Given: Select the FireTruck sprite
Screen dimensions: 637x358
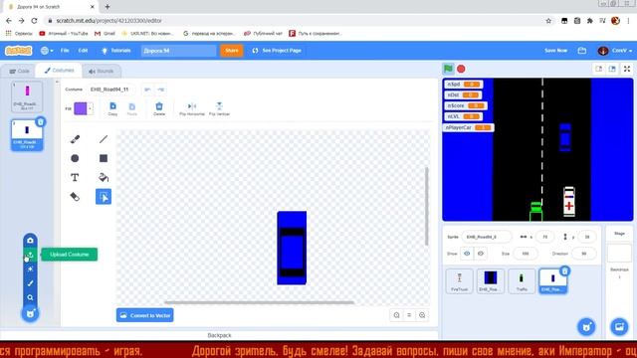Looking at the screenshot, I should click(x=460, y=280).
